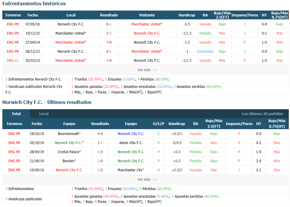This screenshot has width=290, height=207.
Task: Click Manchester United visitor in 07/05/16 row
Action: (147, 24)
